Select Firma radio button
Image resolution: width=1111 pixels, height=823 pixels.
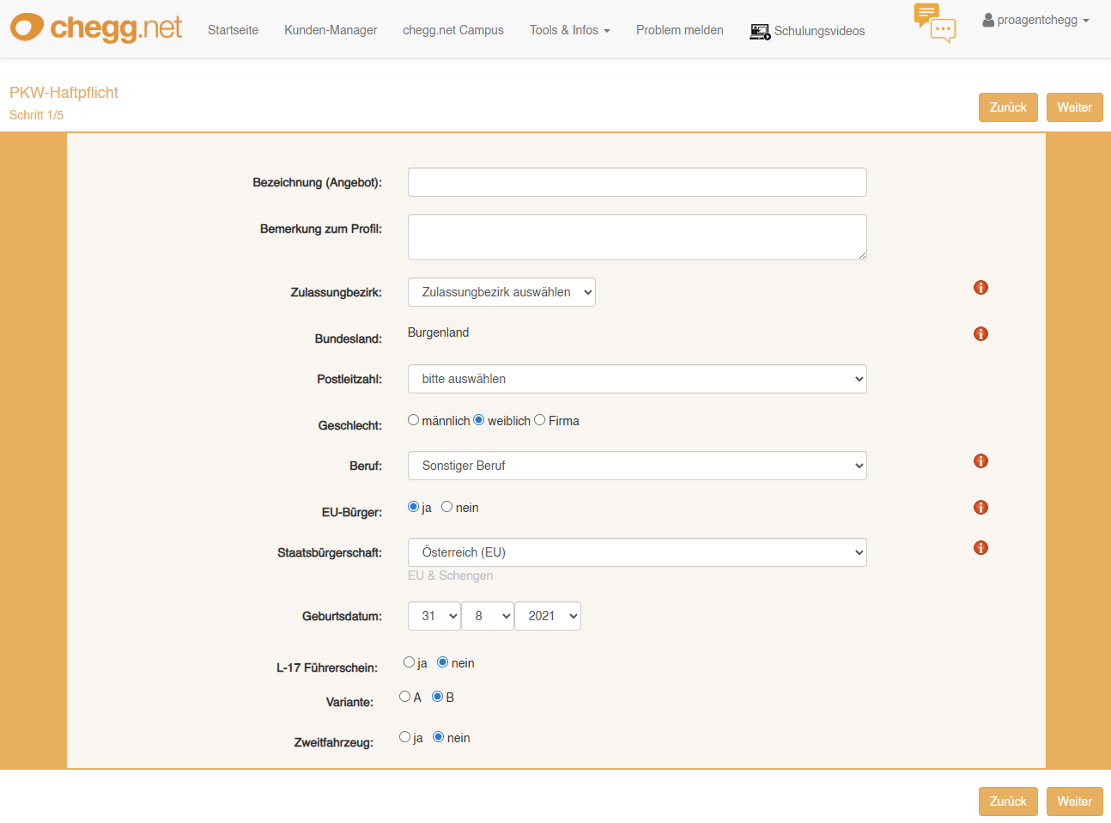pos(540,420)
